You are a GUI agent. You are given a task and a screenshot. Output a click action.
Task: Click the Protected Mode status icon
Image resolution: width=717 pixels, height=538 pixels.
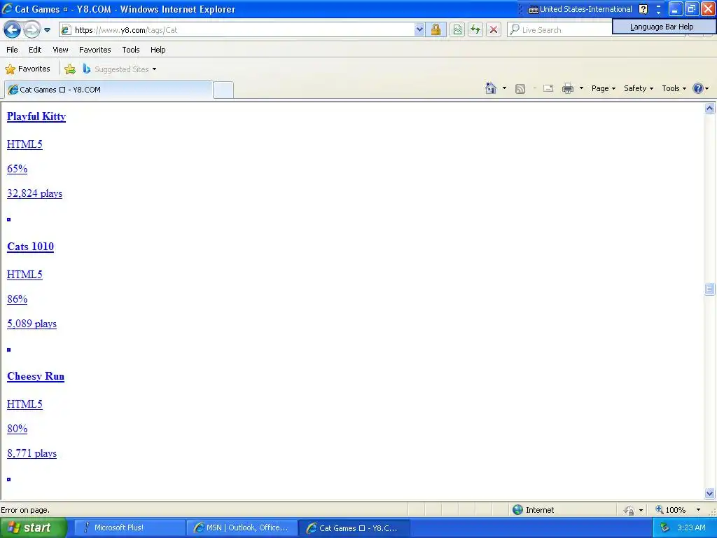(629, 510)
